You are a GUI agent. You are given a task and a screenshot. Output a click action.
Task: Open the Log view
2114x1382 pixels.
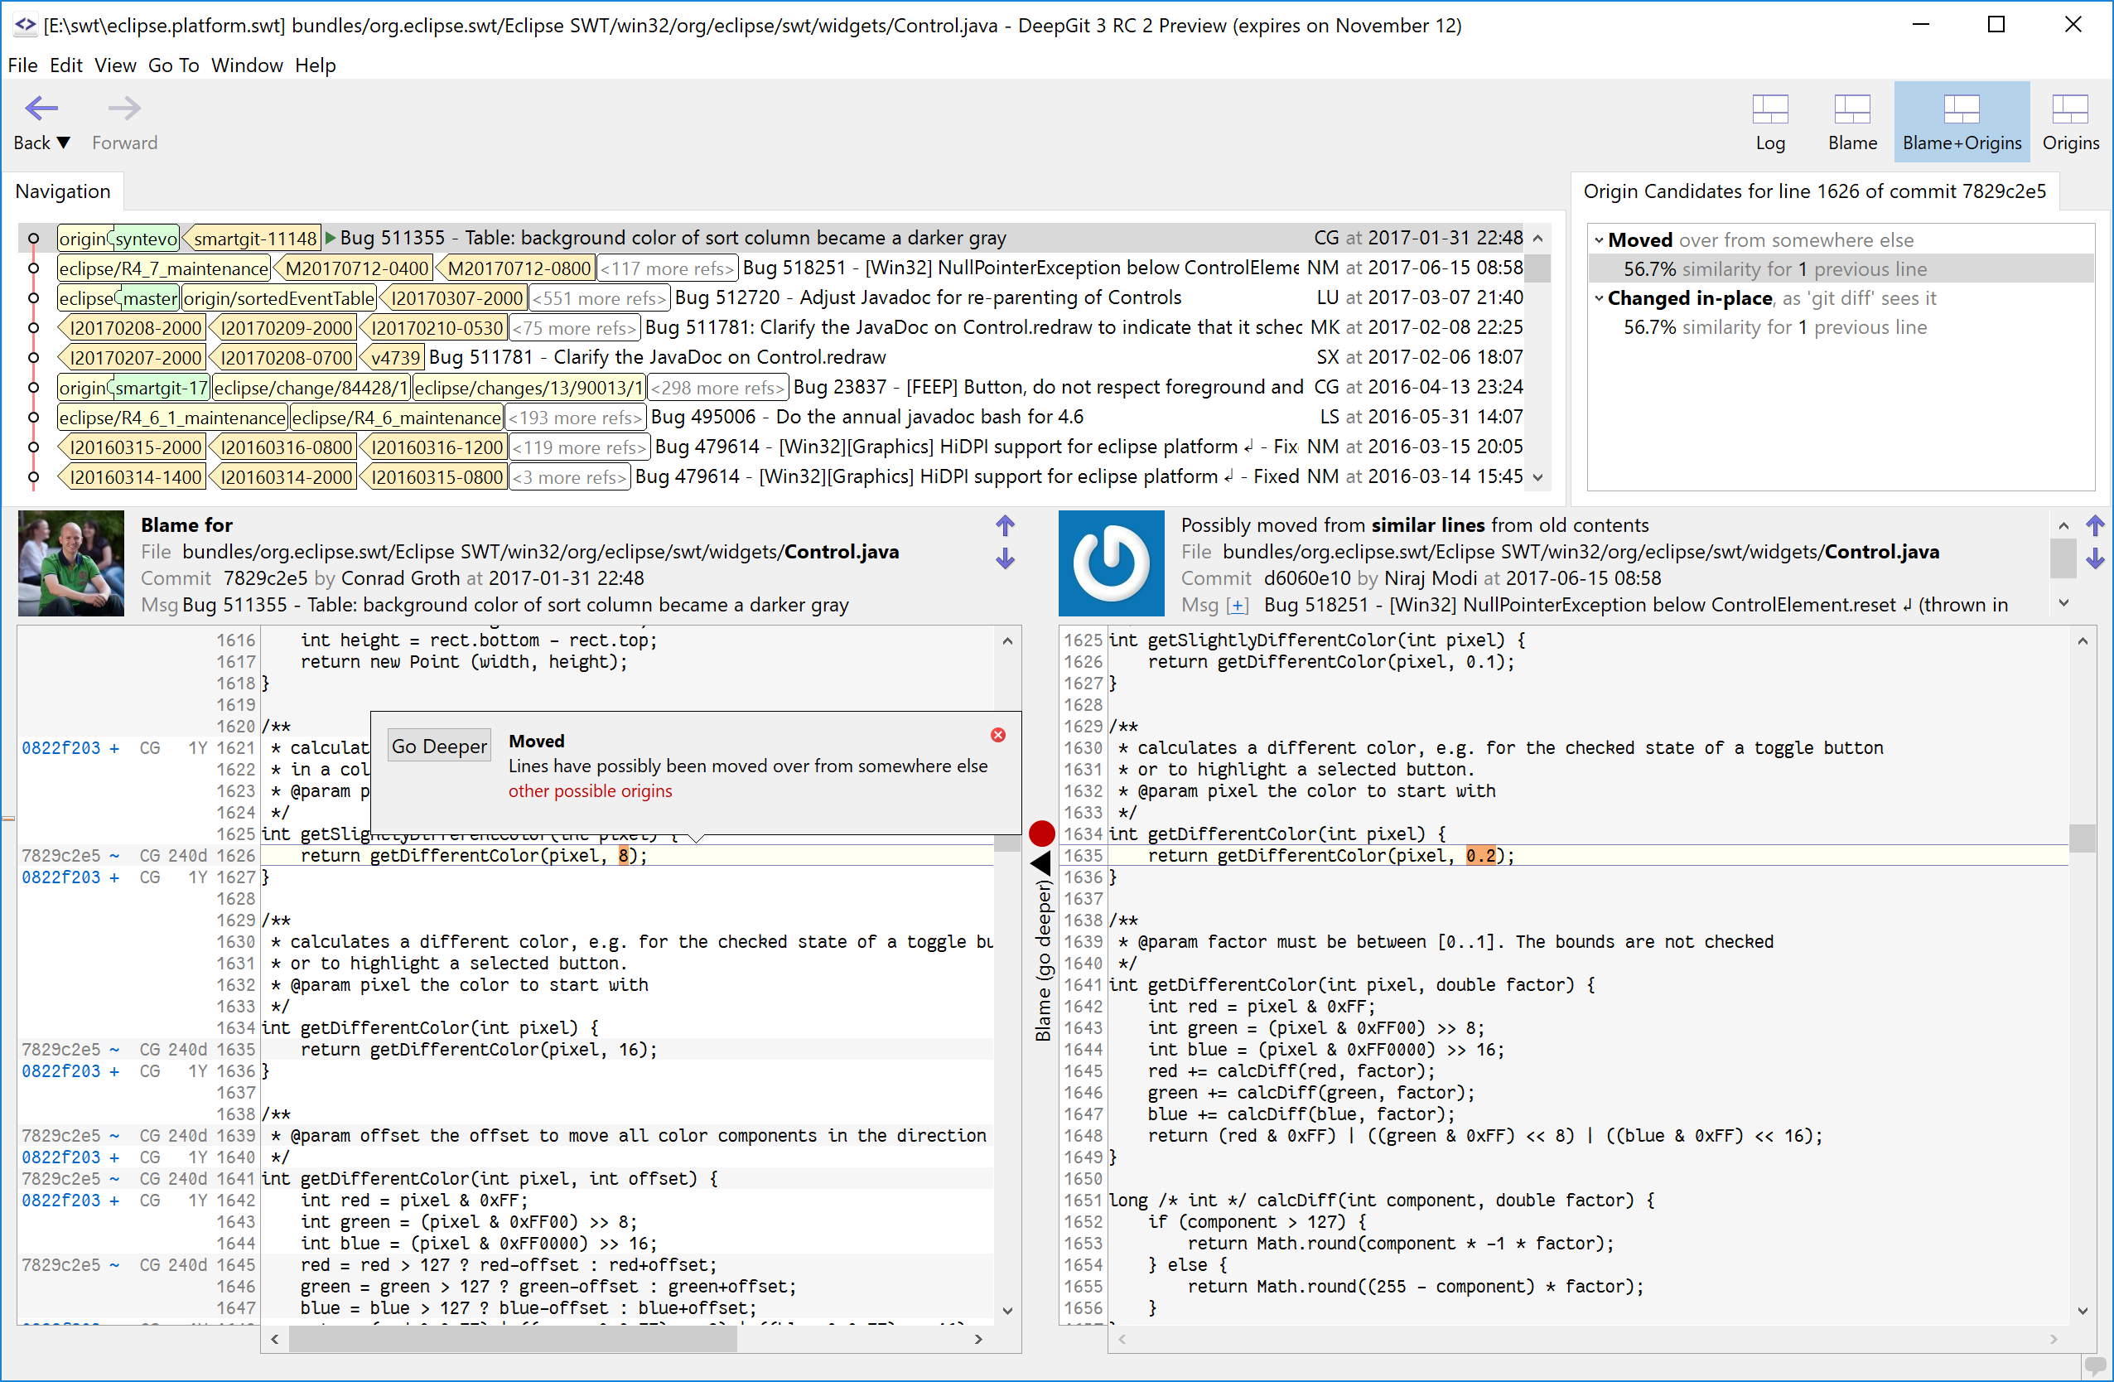click(x=1770, y=120)
